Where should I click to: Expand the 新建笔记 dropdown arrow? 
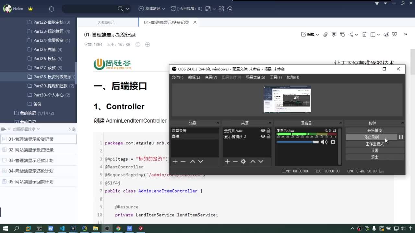(x=163, y=9)
